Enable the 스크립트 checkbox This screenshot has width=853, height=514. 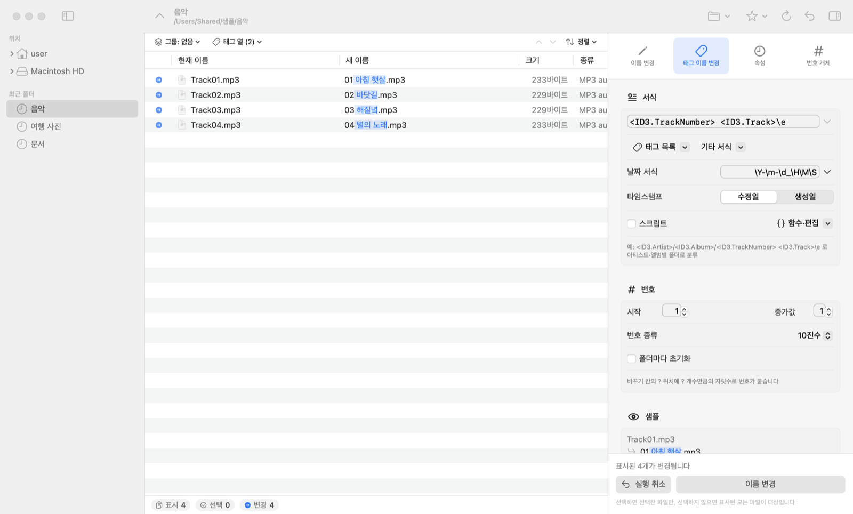(x=632, y=223)
